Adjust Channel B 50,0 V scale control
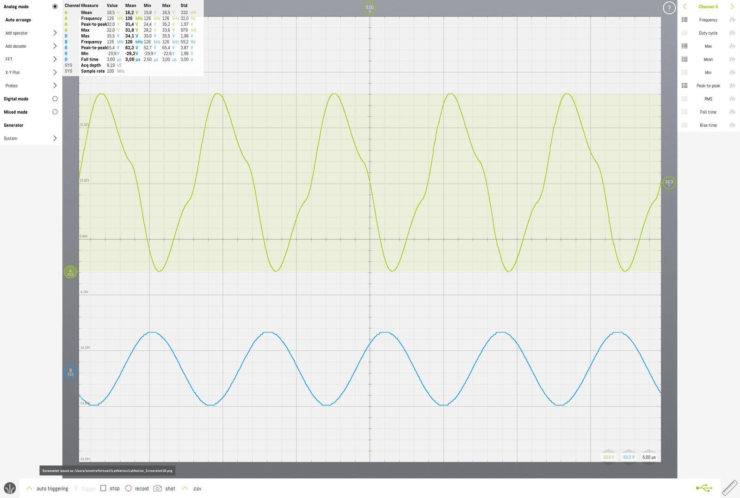The width and height of the screenshot is (740, 498). click(x=629, y=457)
